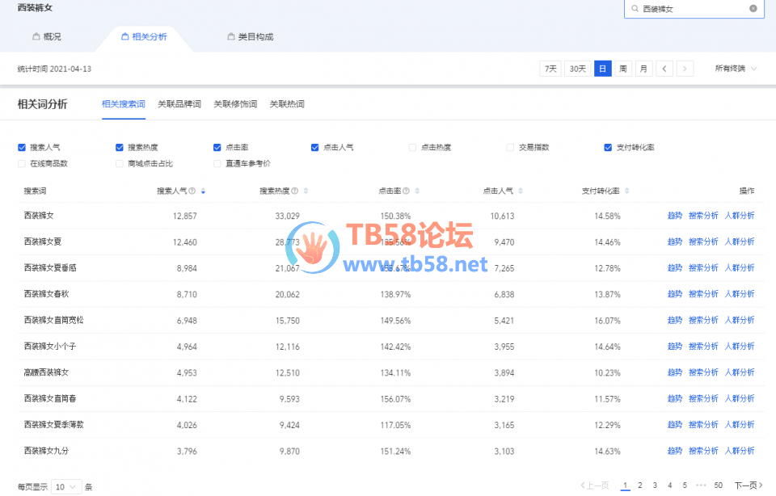Click the search magnifier icon

tap(635, 8)
